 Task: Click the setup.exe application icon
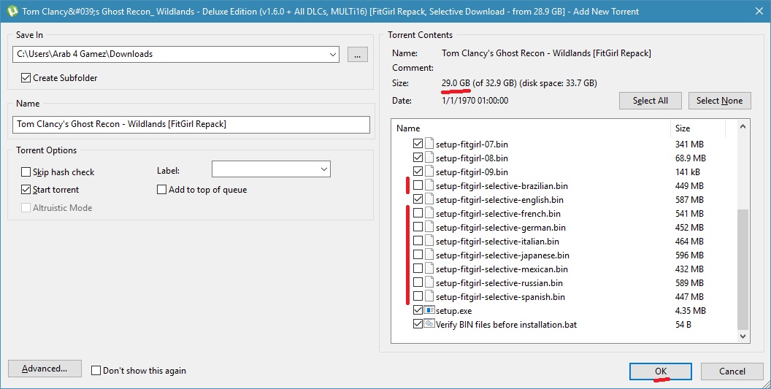tap(429, 310)
